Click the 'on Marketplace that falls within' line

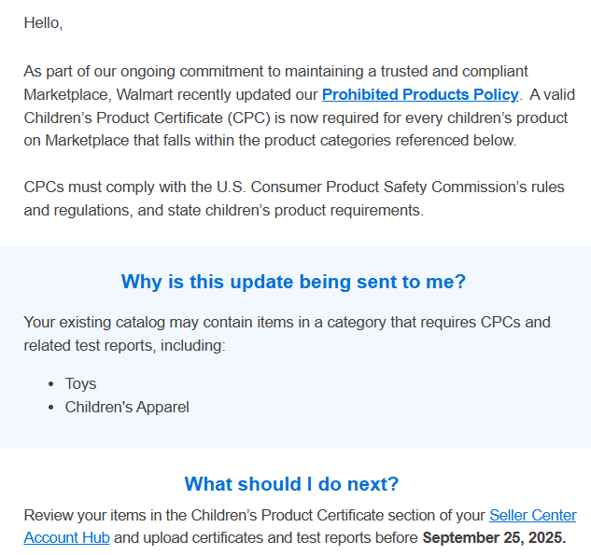270,141
